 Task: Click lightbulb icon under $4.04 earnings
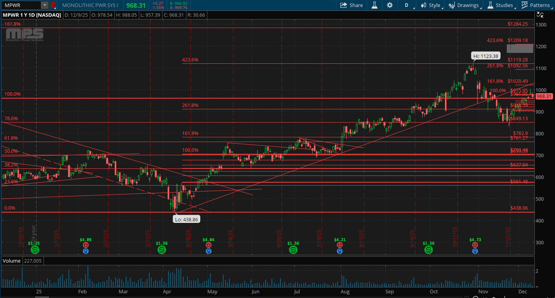[x=209, y=250]
